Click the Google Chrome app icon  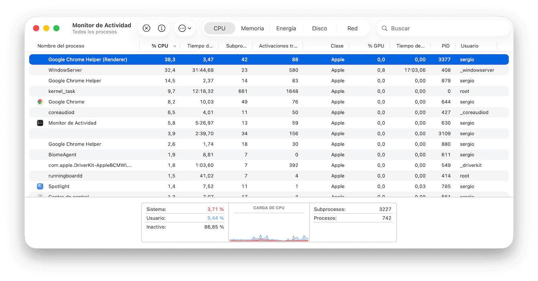(x=40, y=102)
